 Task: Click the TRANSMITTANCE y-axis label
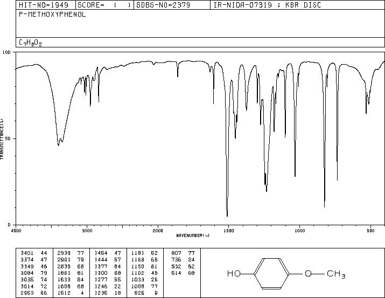(2, 138)
